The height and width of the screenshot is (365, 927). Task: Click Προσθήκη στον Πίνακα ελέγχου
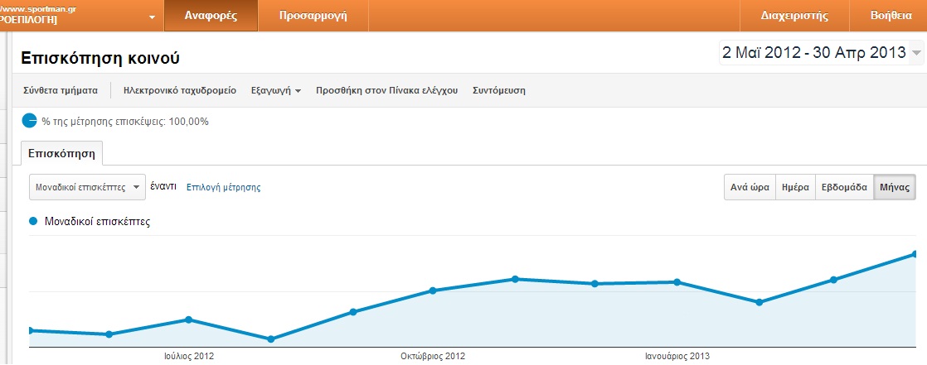(386, 90)
